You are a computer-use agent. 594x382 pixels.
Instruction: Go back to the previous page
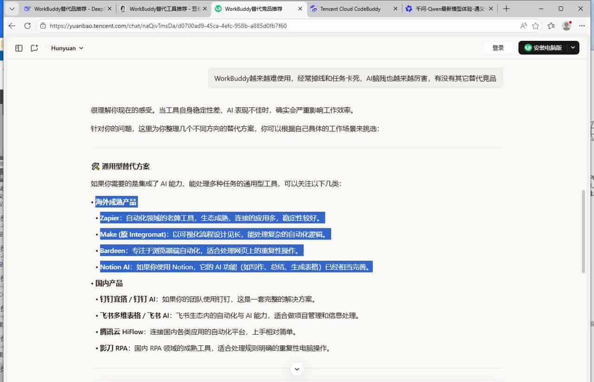12,26
